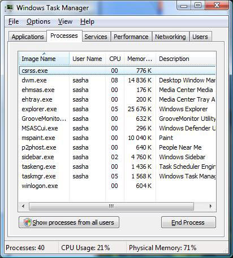Click Show processes from all users
This screenshot has height=258, width=233.
point(69,222)
